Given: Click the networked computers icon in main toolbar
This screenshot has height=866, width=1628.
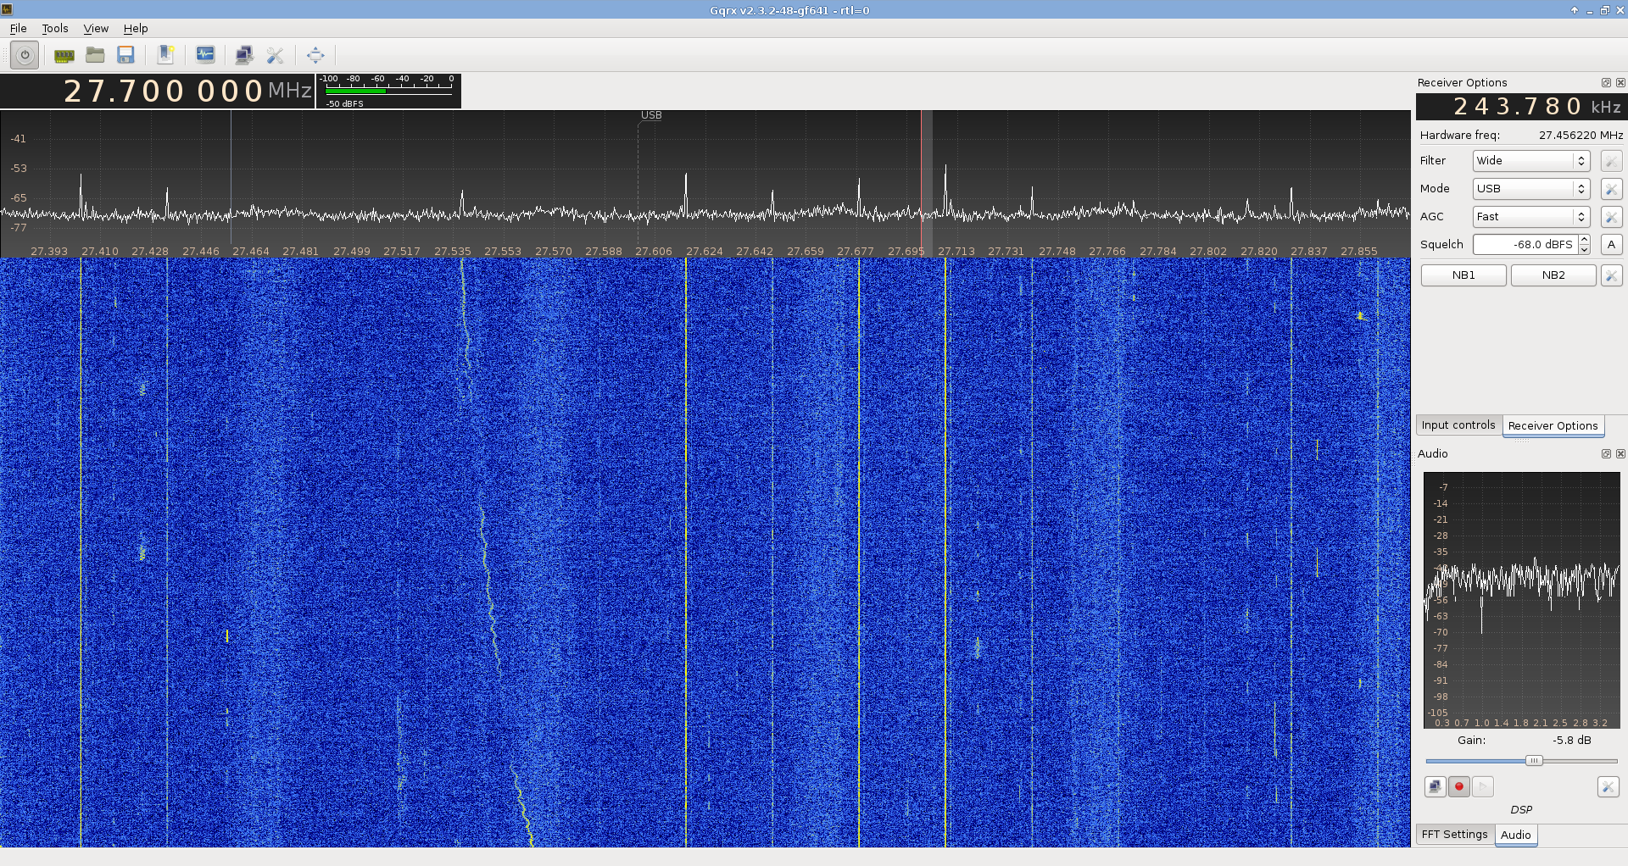Looking at the screenshot, I should pyautogui.click(x=244, y=55).
